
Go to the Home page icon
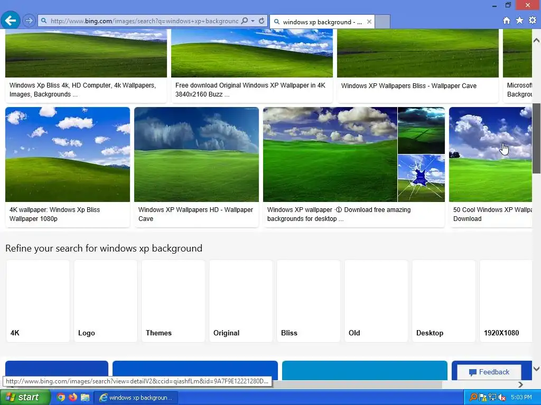pos(507,21)
